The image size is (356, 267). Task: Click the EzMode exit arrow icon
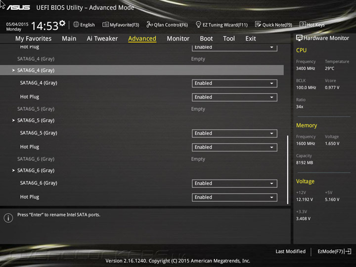click(348, 251)
